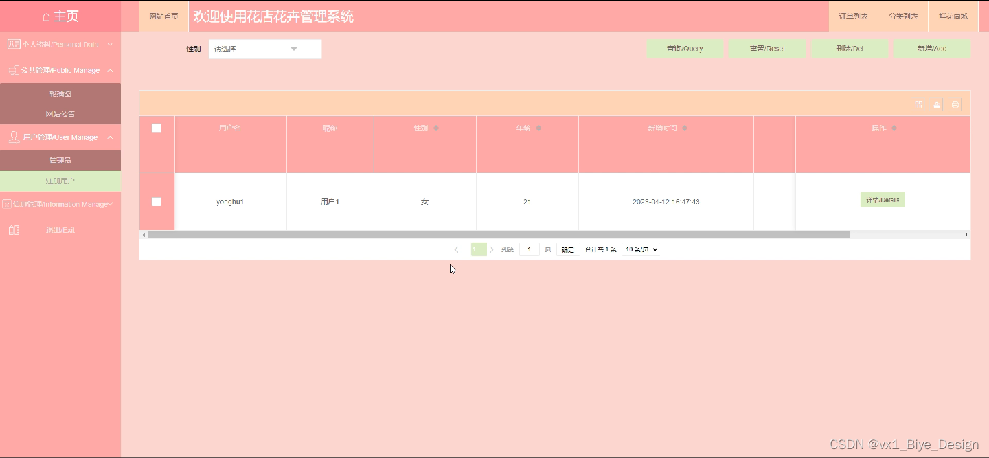
Task: Click the current page 1 button
Action: click(x=479, y=249)
